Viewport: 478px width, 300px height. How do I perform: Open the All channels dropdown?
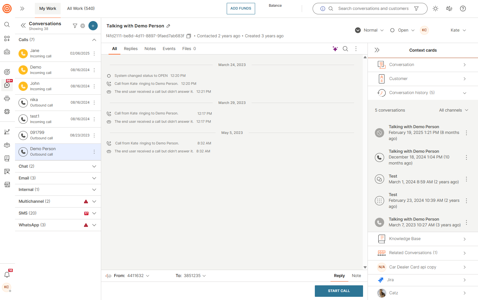coord(453,110)
